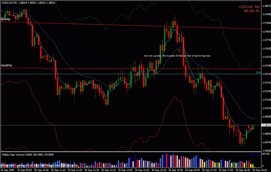
Task: Click the 1.0765 price axis label
Action: [267, 48]
